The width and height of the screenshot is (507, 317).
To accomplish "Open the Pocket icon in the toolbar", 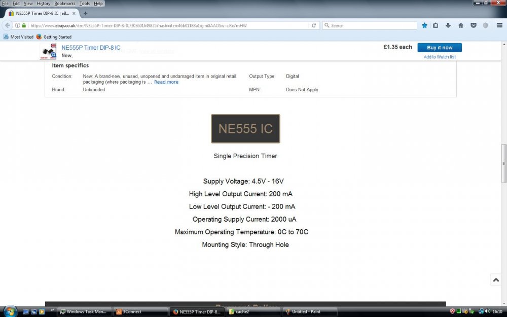I will tap(474, 25).
